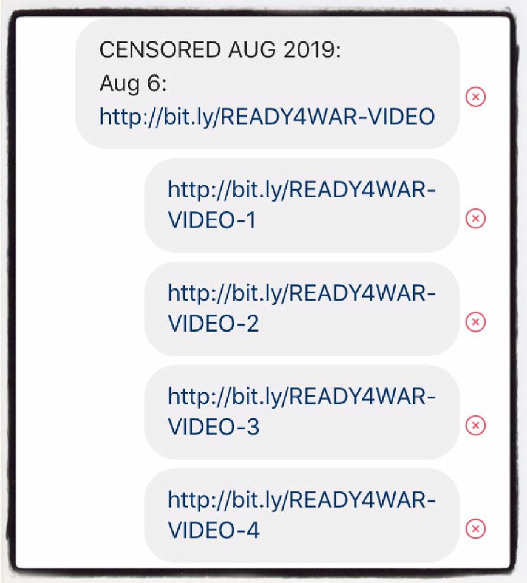Open the READY4WAR-VIDEO-1 bit.ly link
The image size is (527, 583).
[301, 205]
